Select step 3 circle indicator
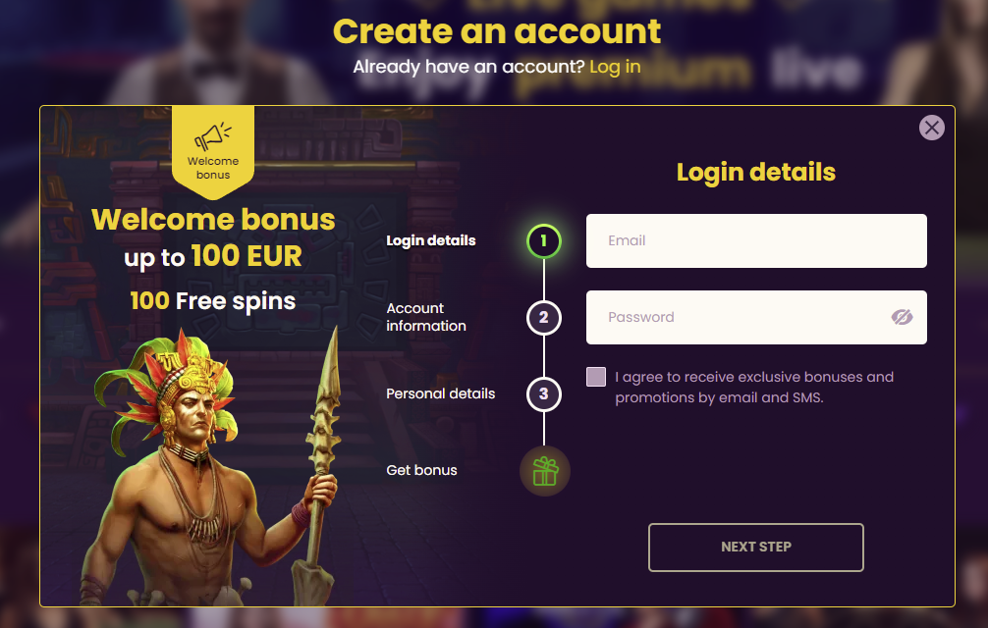The width and height of the screenshot is (988, 628). [x=544, y=394]
